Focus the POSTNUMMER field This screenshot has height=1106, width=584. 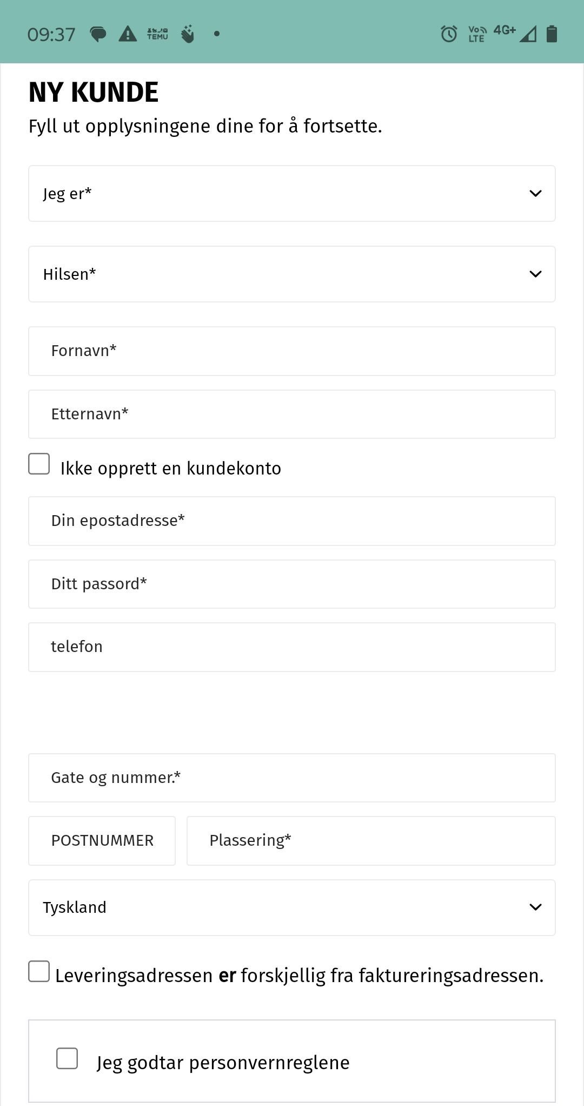pyautogui.click(x=102, y=841)
